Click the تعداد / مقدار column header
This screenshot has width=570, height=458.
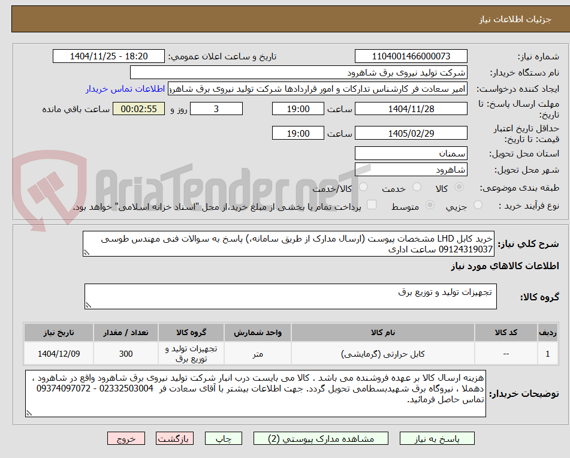coord(126,333)
